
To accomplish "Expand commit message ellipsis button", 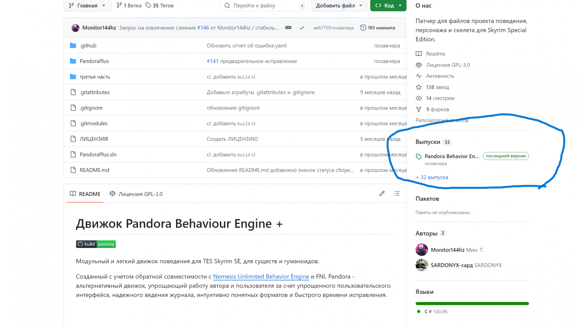I will pos(288,28).
